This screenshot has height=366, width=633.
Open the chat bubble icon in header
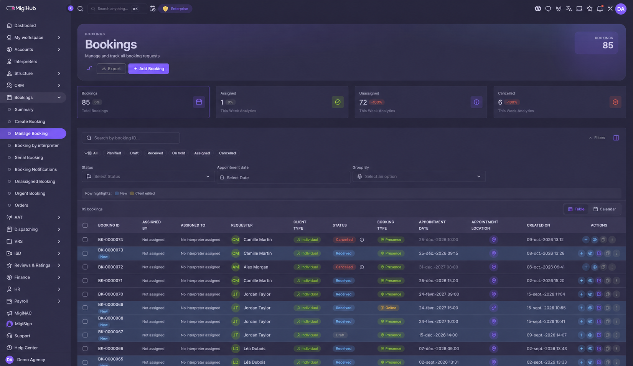pyautogui.click(x=548, y=8)
